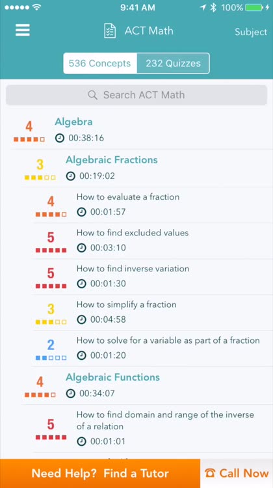Switch to the 232 Quizzes segment
Image resolution: width=273 pixels, height=488 pixels.
(x=173, y=64)
